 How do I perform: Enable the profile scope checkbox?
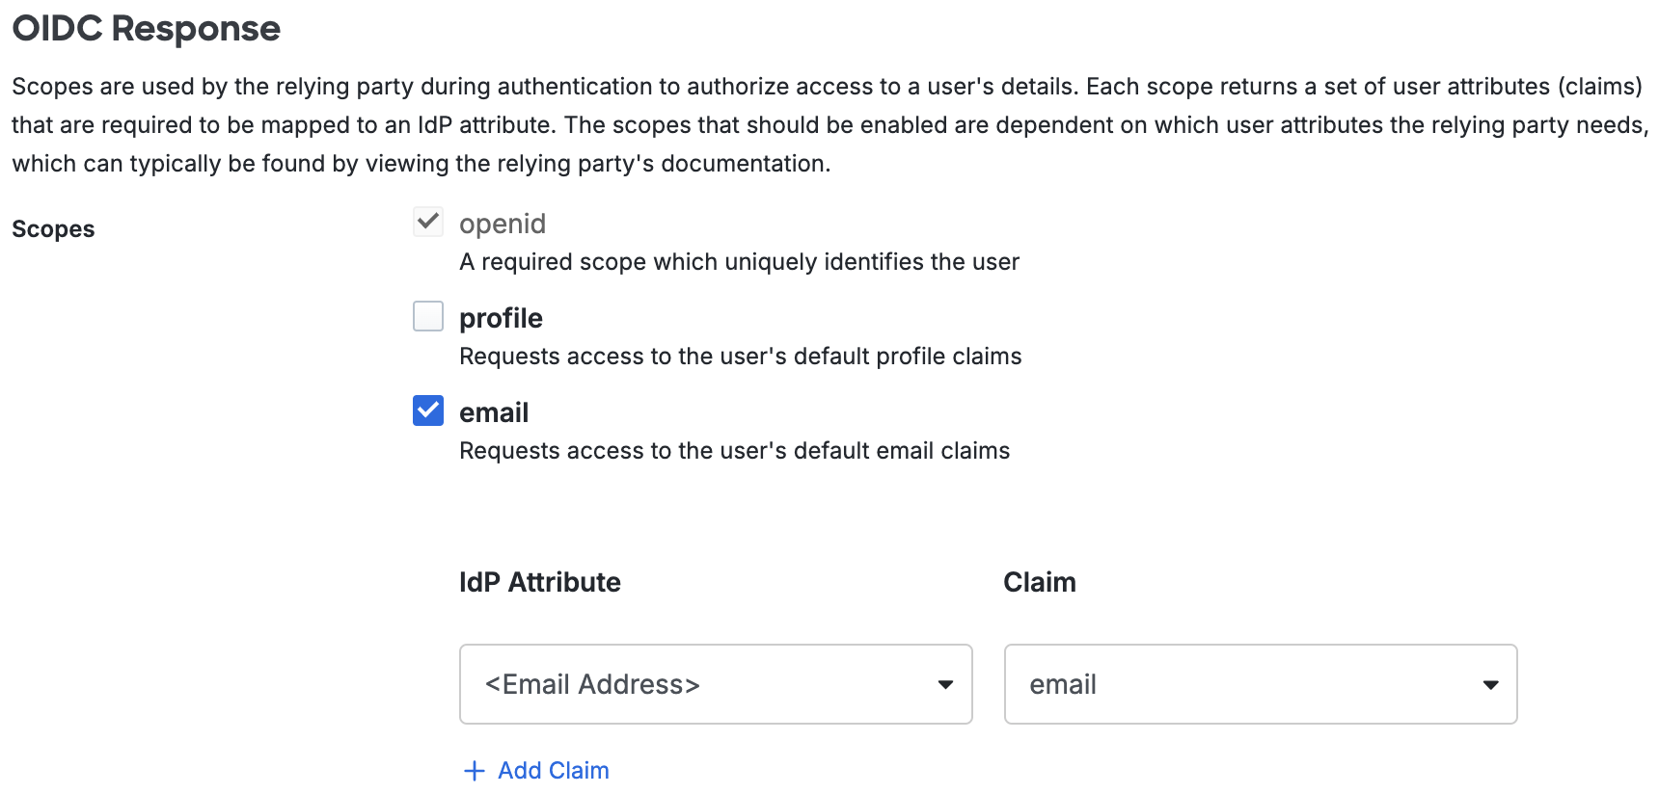pos(428,317)
